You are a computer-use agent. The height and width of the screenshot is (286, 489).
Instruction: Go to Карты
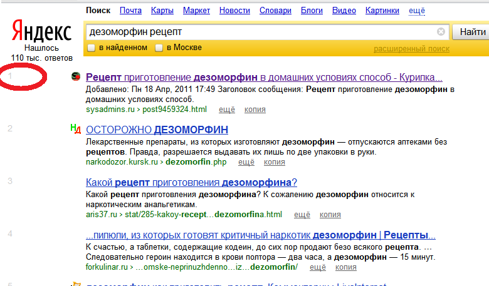pyautogui.click(x=162, y=11)
